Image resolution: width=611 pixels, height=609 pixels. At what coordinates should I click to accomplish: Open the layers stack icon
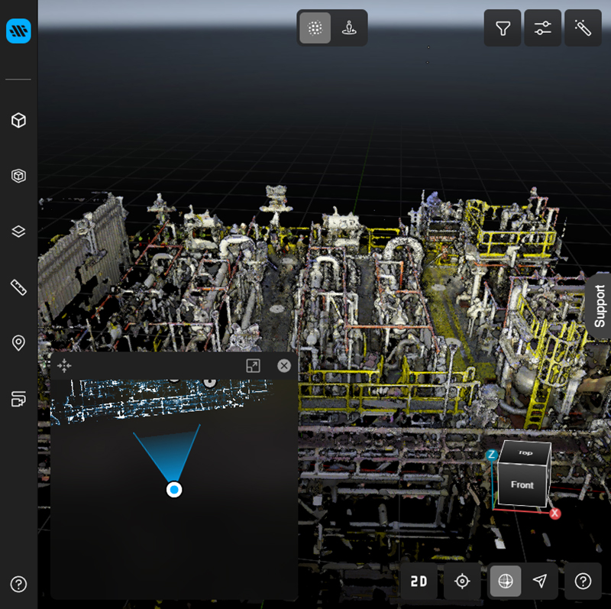(18, 232)
